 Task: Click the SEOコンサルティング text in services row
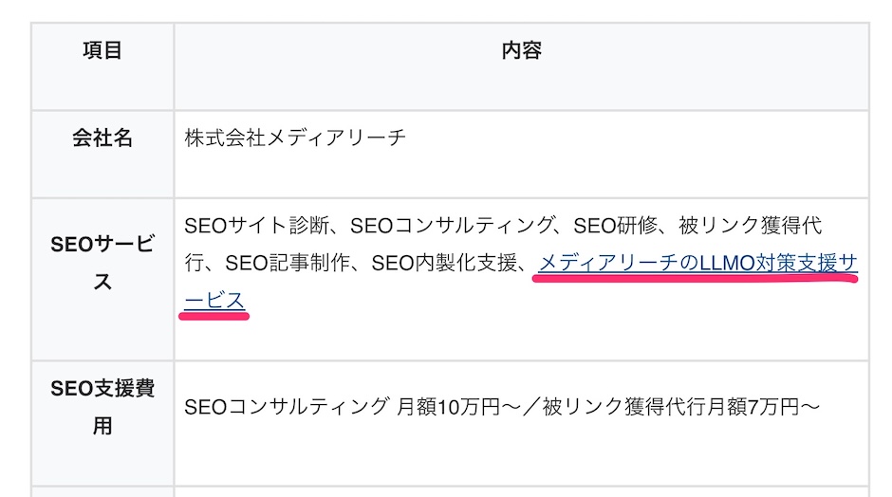coord(452,226)
